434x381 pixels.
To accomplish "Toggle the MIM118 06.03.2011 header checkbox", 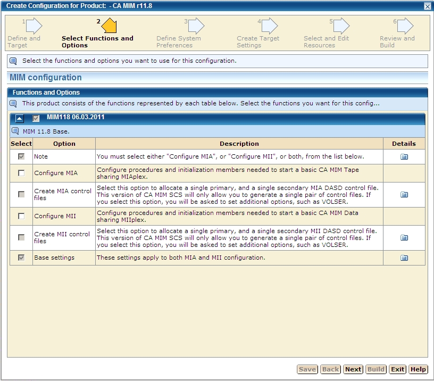I will [36, 118].
